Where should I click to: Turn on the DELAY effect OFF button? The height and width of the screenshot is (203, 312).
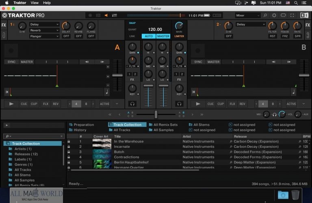[x=66, y=36]
